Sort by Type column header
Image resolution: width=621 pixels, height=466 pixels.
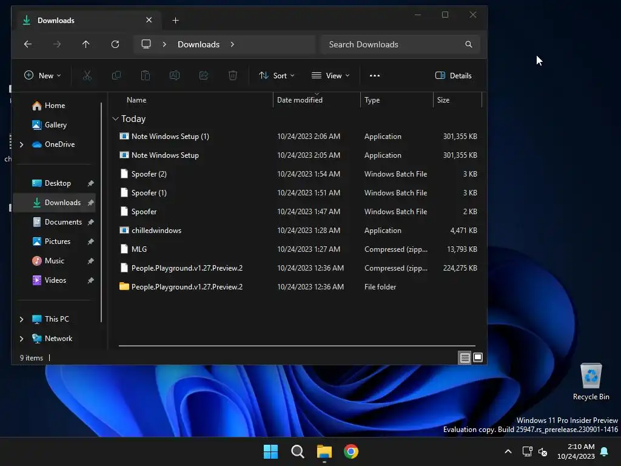372,100
